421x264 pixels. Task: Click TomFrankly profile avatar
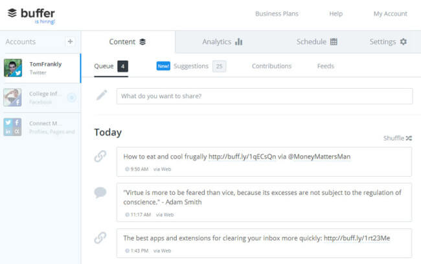click(x=13, y=68)
